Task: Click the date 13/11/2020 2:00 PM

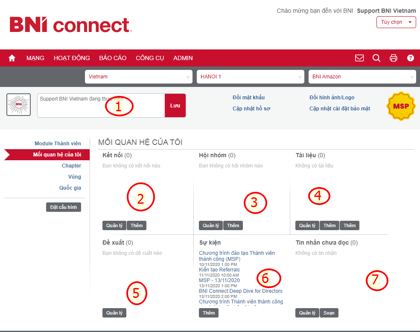Action: [218, 297]
